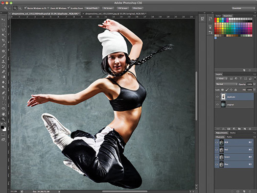Select the Blur tool
Screen dimensions: 257x193
click(3, 82)
